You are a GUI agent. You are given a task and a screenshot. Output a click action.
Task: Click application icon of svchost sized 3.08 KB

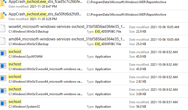click(x=3, y=91)
